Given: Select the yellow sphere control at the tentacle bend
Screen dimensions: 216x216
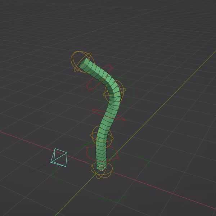Looking at the screenshot, I should [x=114, y=91].
